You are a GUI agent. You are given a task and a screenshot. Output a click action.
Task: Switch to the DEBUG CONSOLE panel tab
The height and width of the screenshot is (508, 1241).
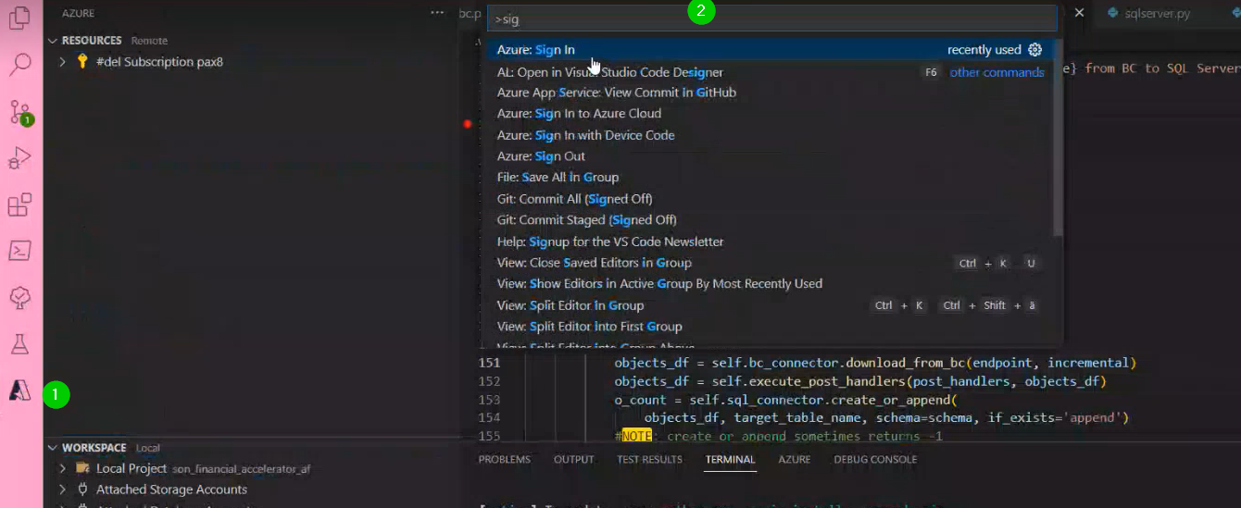[875, 460]
